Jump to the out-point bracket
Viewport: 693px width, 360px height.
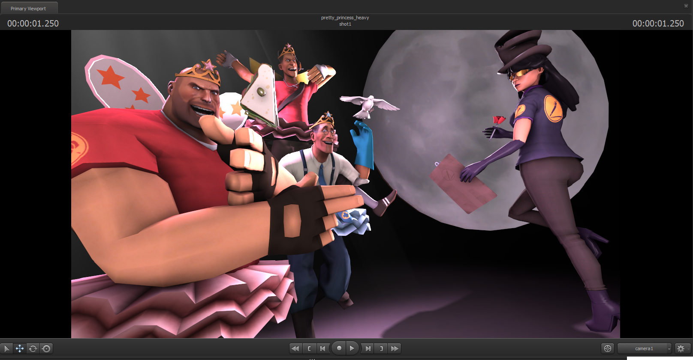381,348
